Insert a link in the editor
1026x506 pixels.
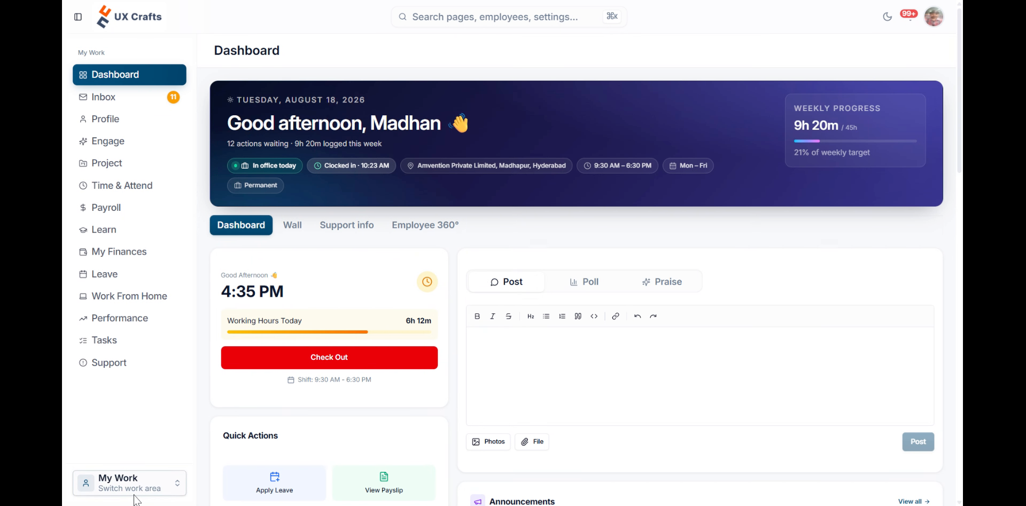click(616, 317)
